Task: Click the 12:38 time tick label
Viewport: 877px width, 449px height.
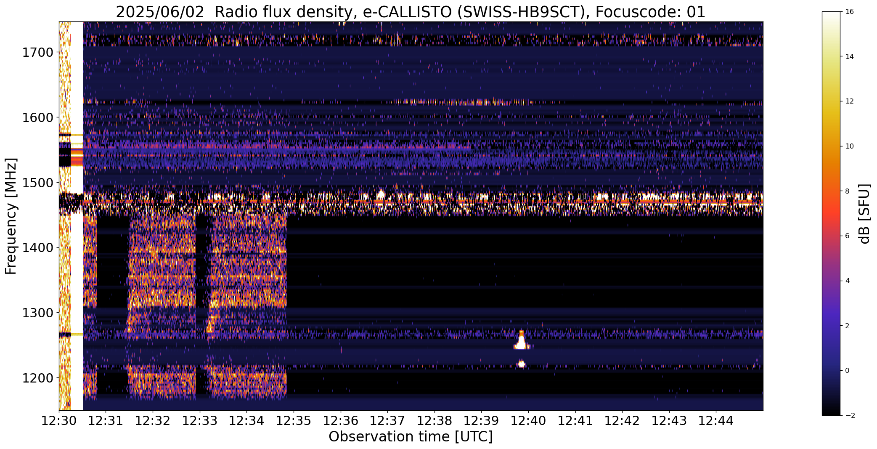Action: coord(435,421)
